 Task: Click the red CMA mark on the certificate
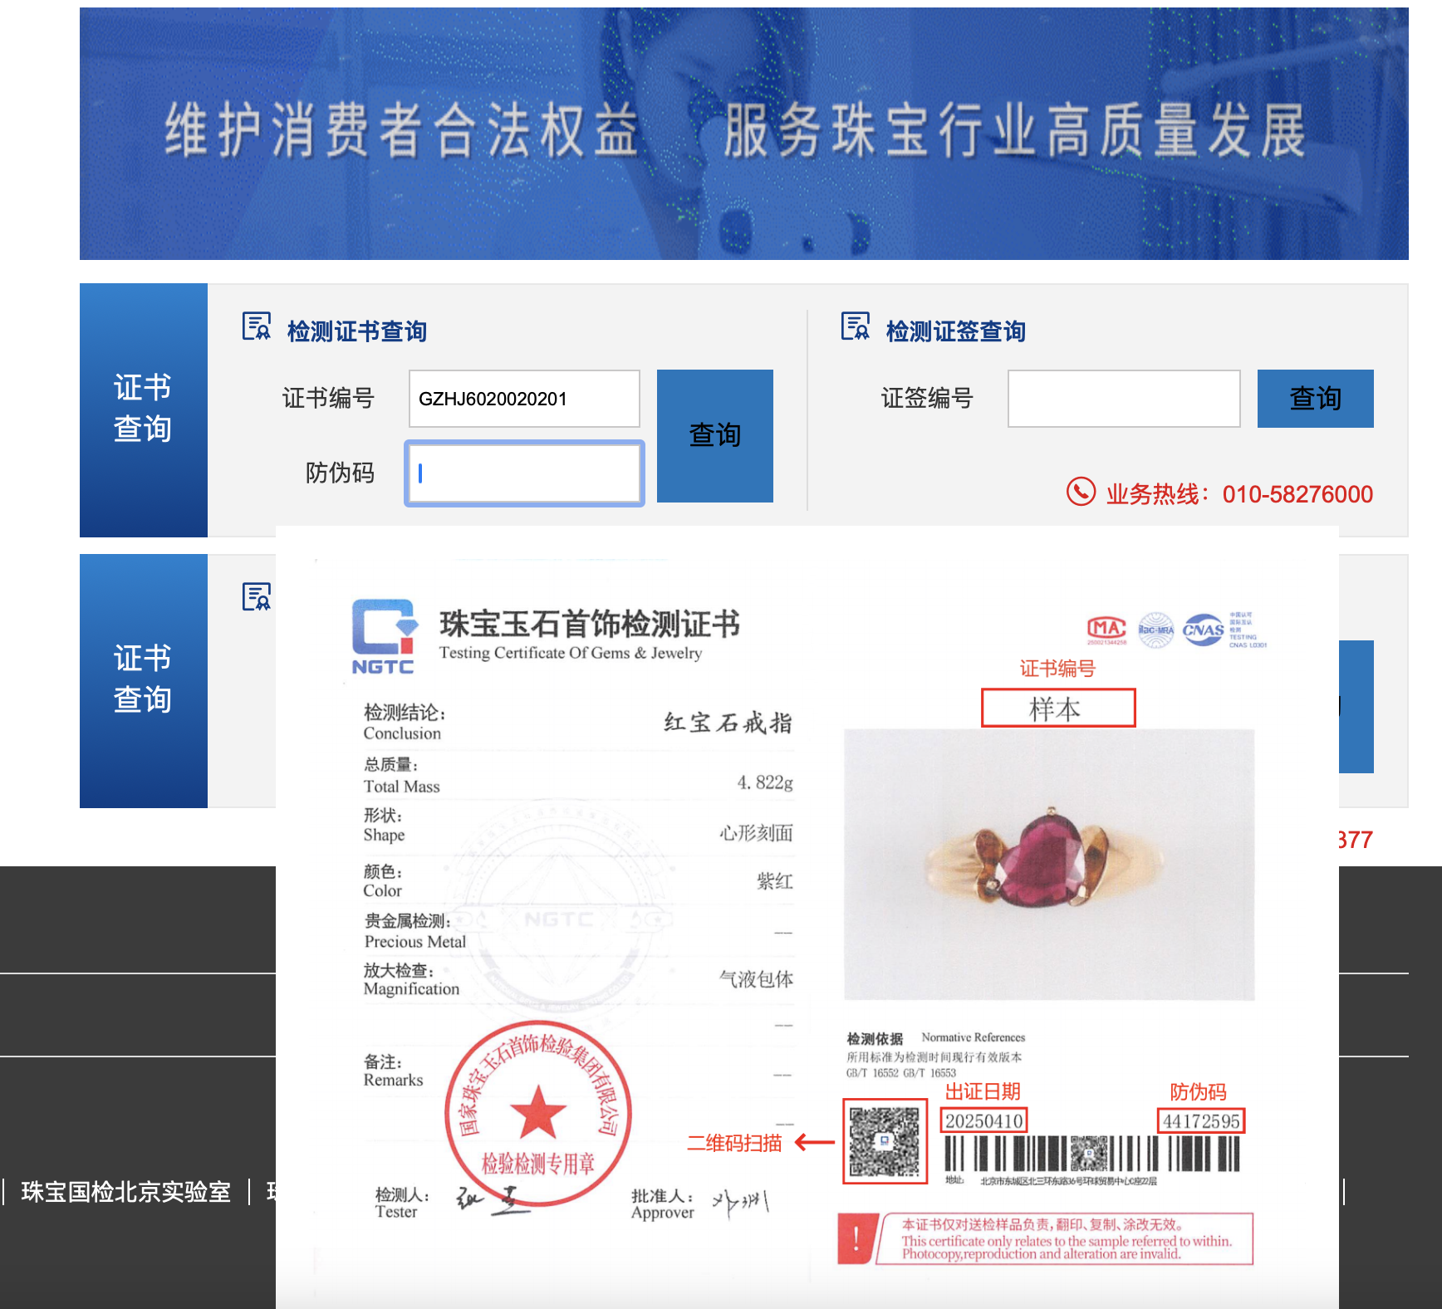pos(1106,630)
